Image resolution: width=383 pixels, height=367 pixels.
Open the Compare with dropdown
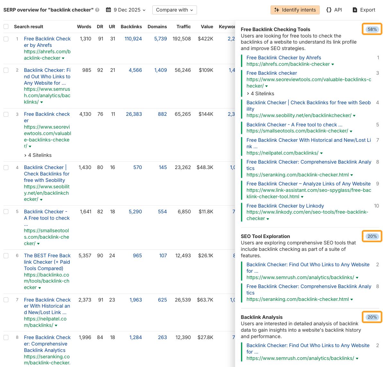(174, 10)
